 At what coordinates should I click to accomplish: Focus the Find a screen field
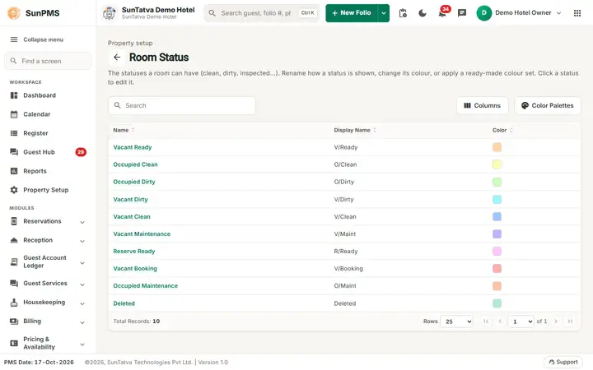48,61
